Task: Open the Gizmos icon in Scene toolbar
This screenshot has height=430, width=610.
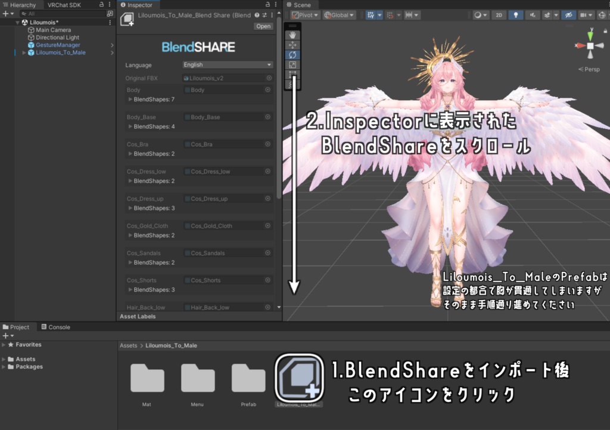Action: click(x=602, y=15)
